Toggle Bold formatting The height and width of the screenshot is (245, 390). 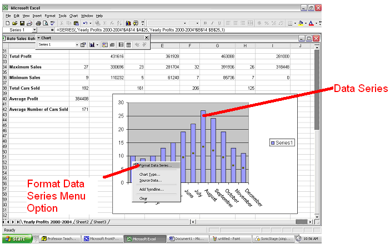pos(204,23)
